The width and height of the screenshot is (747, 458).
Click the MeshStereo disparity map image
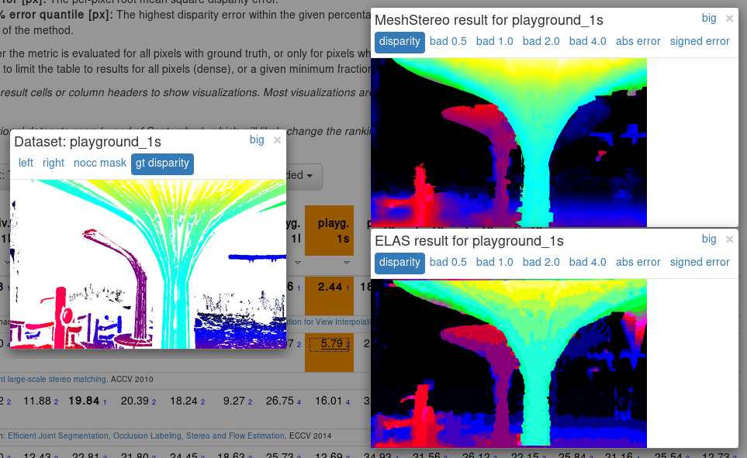(509, 143)
